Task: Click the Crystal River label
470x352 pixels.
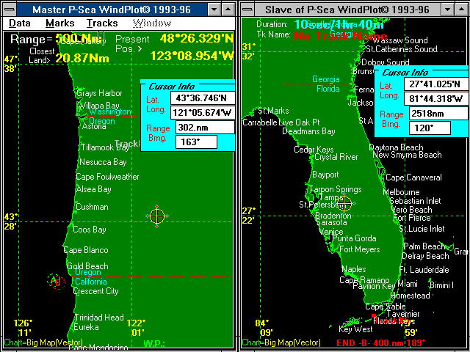Action: (x=336, y=157)
